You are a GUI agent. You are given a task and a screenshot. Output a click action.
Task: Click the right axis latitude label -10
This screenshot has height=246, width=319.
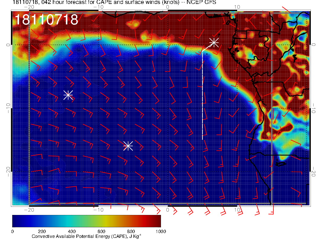coord(314,108)
